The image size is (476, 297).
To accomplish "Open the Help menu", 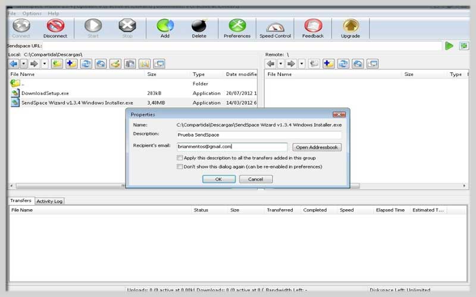I will coord(54,13).
